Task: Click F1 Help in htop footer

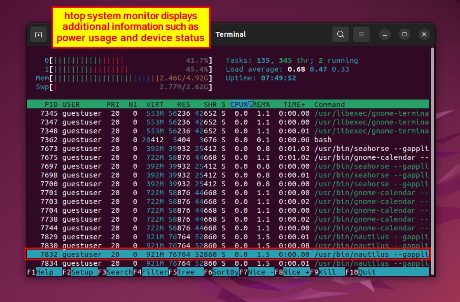Action: click(44, 272)
